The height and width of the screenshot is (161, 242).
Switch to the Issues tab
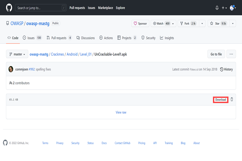pyautogui.click(x=32, y=38)
